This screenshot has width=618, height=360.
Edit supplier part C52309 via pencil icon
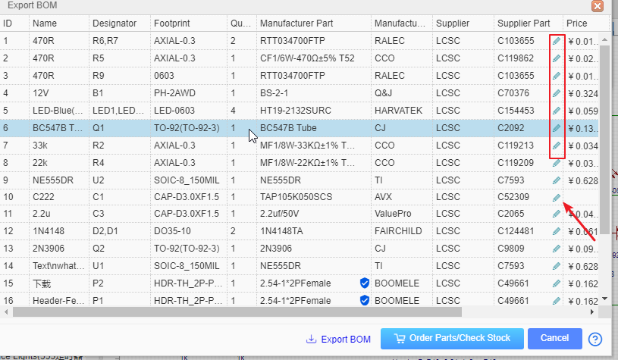click(x=557, y=198)
